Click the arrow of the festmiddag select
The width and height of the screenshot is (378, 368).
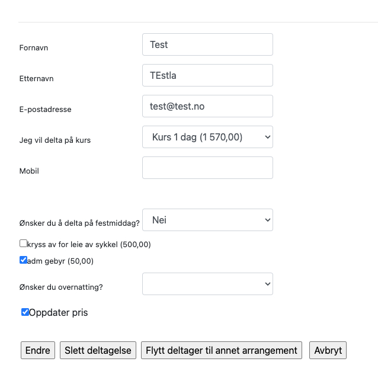tap(267, 220)
